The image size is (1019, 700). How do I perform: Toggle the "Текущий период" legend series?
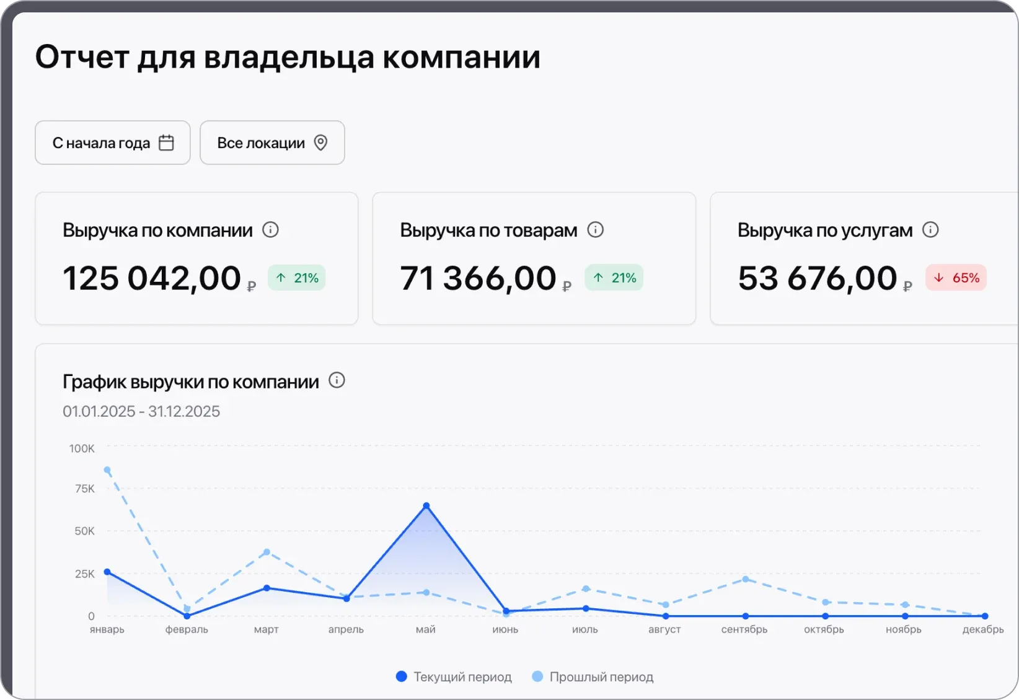pos(454,676)
